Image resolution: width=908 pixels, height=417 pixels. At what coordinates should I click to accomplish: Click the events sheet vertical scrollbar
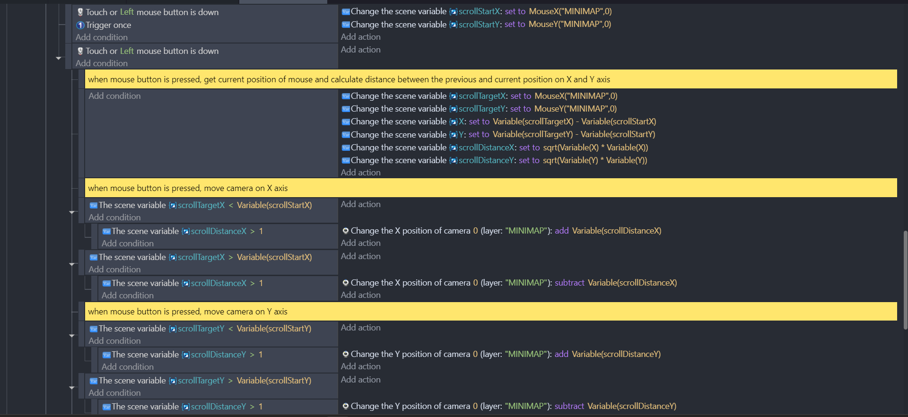905,280
